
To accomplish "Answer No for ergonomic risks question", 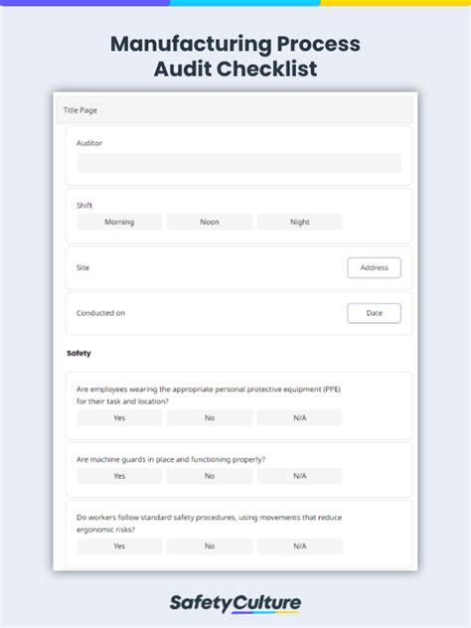I will pyautogui.click(x=210, y=547).
